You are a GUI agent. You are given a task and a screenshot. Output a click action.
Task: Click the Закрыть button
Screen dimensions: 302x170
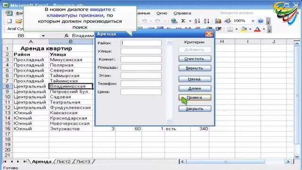[195, 109]
